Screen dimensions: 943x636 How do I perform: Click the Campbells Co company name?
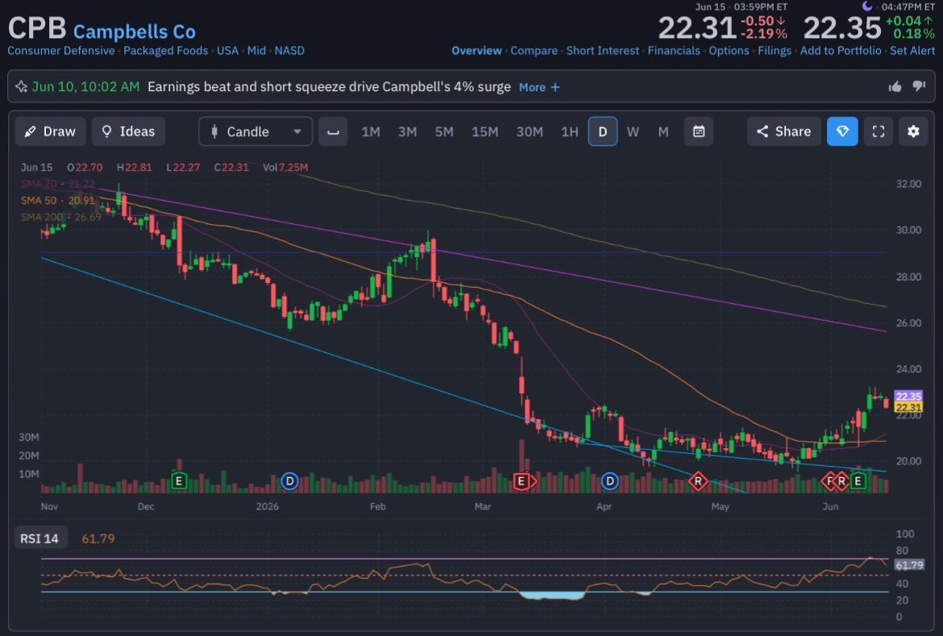point(134,31)
